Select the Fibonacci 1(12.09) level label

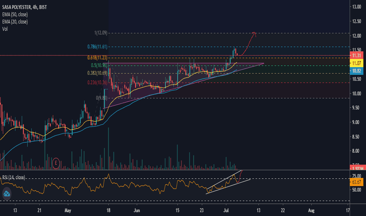(x=101, y=33)
